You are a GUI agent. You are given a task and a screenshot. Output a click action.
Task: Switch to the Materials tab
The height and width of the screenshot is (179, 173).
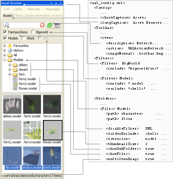coord(34,9)
